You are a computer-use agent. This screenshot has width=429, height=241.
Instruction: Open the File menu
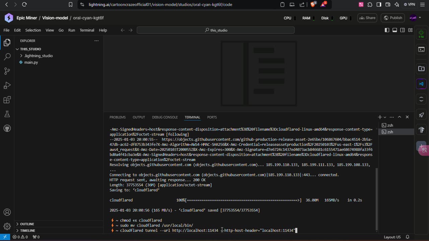coord(6,30)
